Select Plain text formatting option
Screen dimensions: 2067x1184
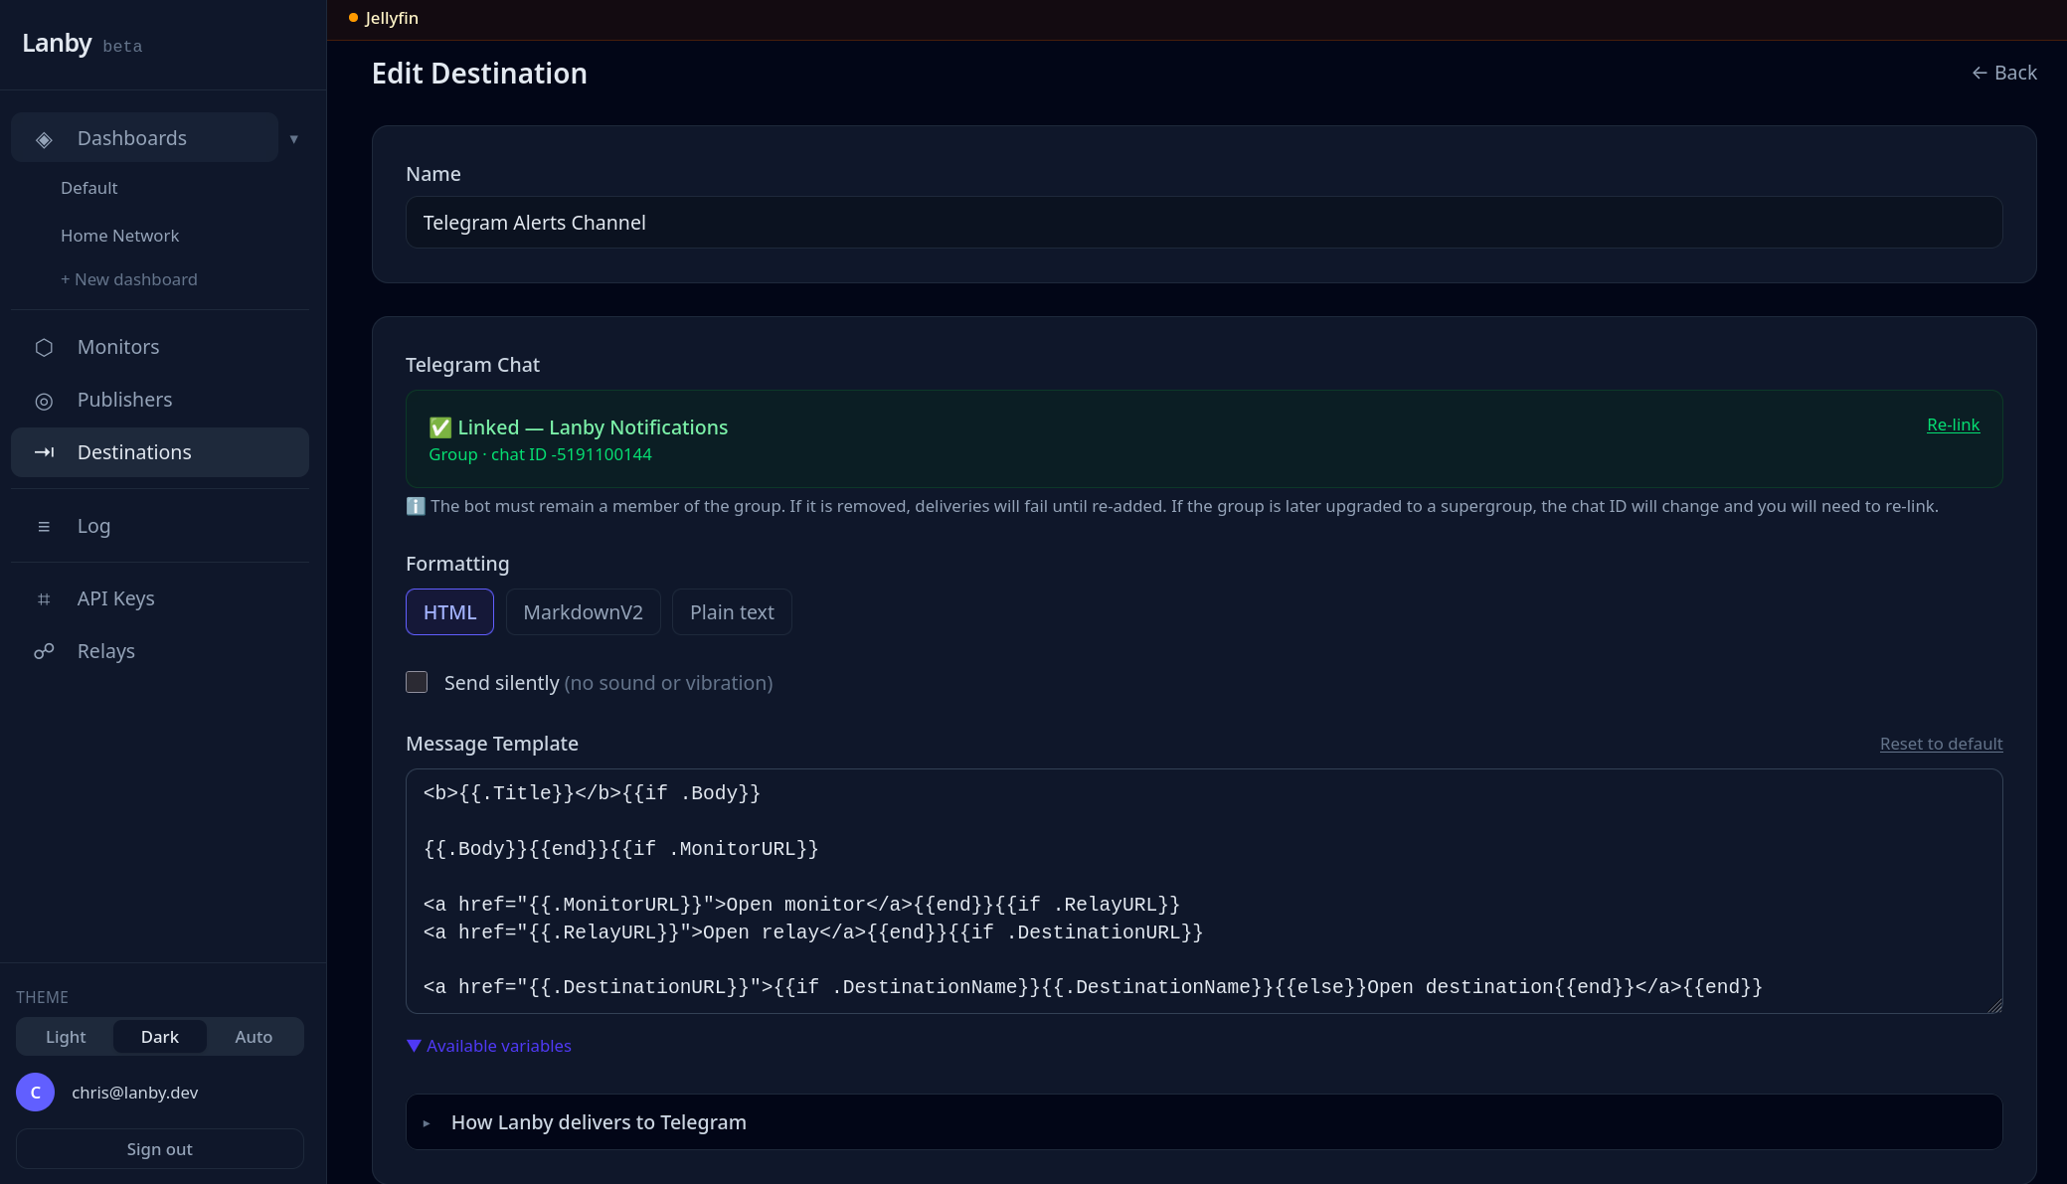pyautogui.click(x=732, y=611)
